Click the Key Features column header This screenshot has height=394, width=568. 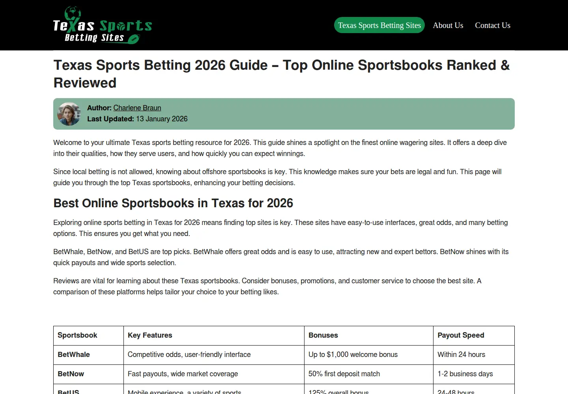pos(214,336)
